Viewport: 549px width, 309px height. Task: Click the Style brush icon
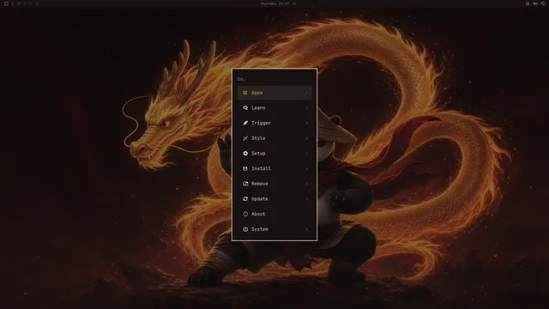pos(245,138)
